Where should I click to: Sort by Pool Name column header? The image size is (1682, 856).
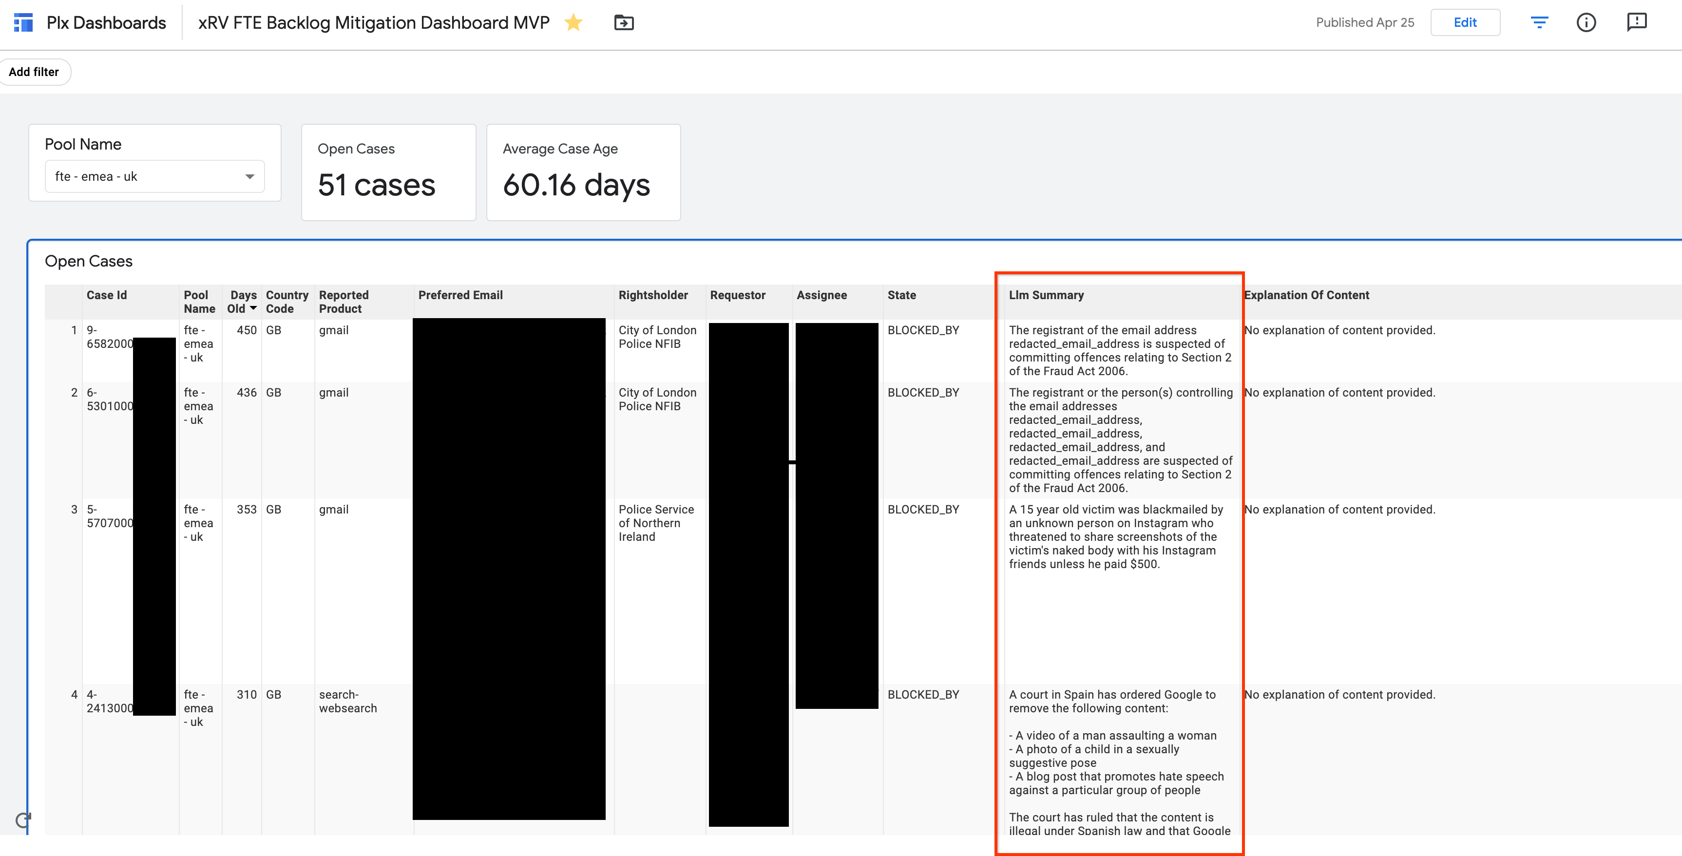coord(199,302)
